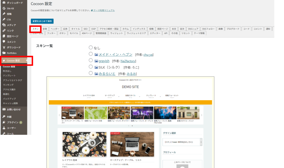Open the テーマ利用マニュアル link
Screen dimensions: 284x168
(x=103, y=10)
